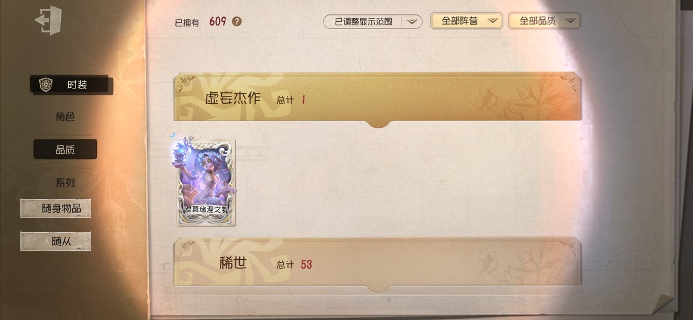The width and height of the screenshot is (693, 320).
Task: Click the arrow of the 全部品质 filter
Action: pyautogui.click(x=571, y=20)
